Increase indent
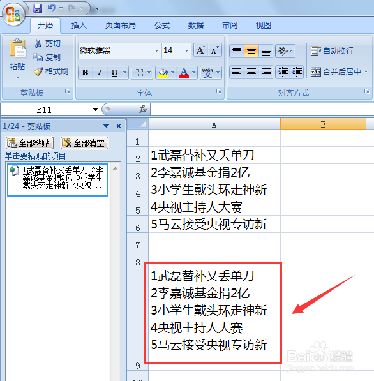 [x=297, y=72]
